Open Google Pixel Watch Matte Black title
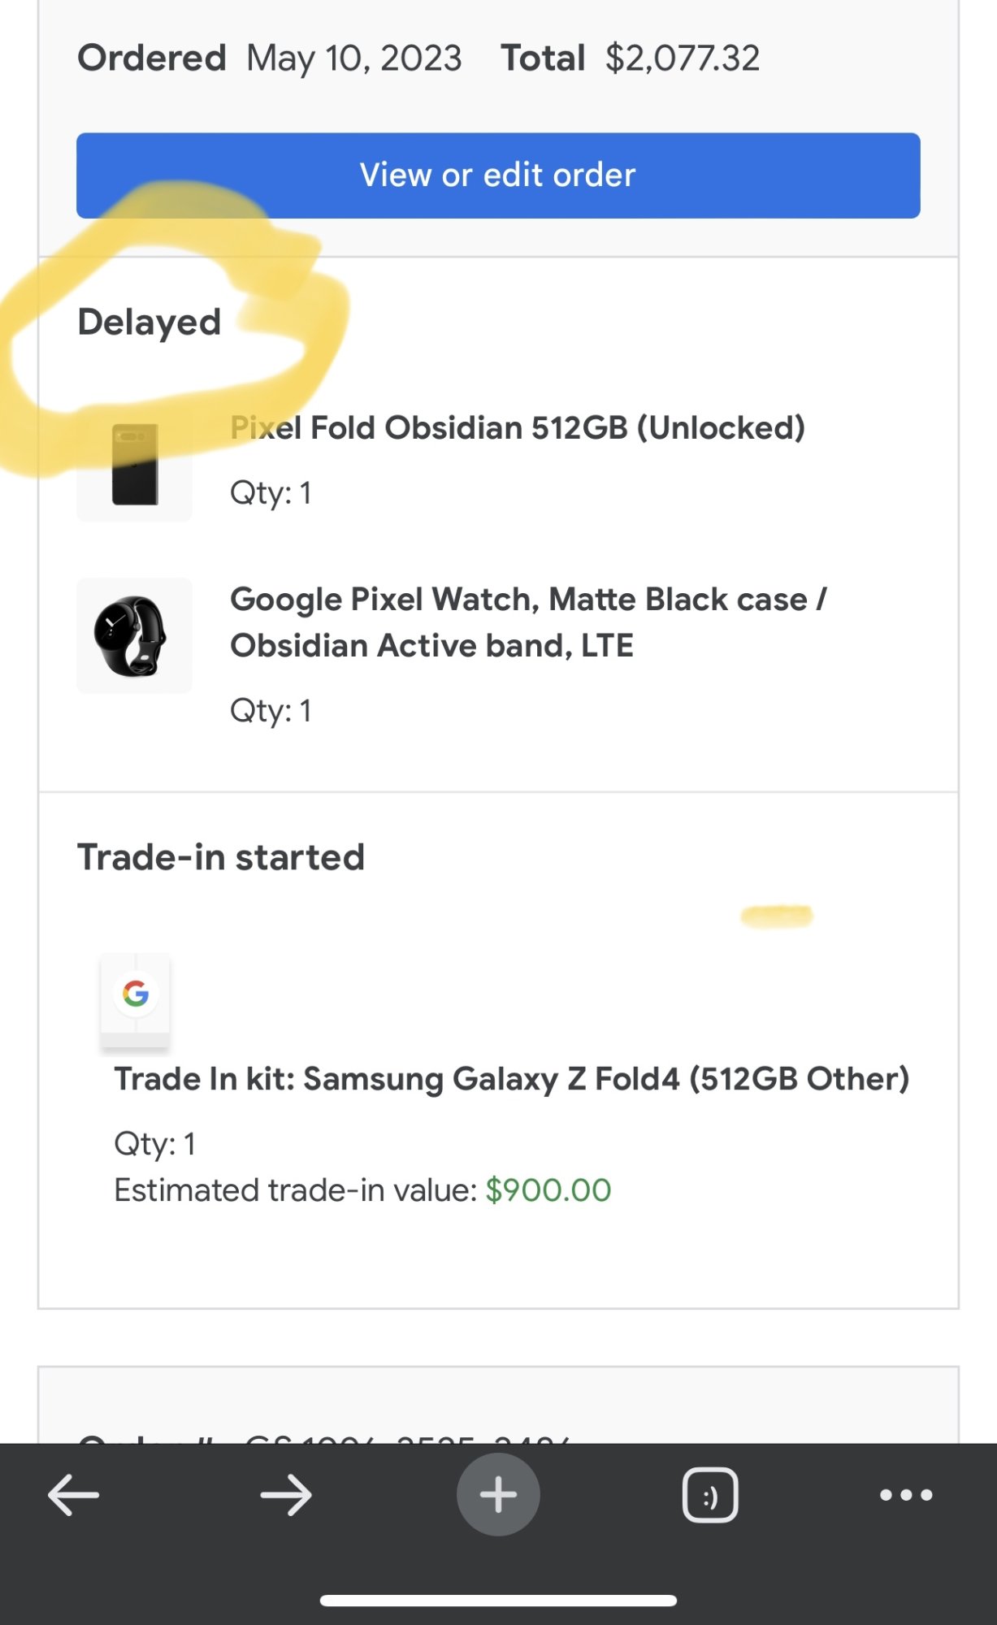 click(528, 622)
